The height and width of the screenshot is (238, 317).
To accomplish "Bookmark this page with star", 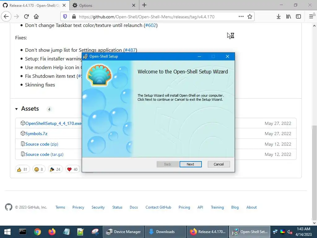I will (250, 17).
